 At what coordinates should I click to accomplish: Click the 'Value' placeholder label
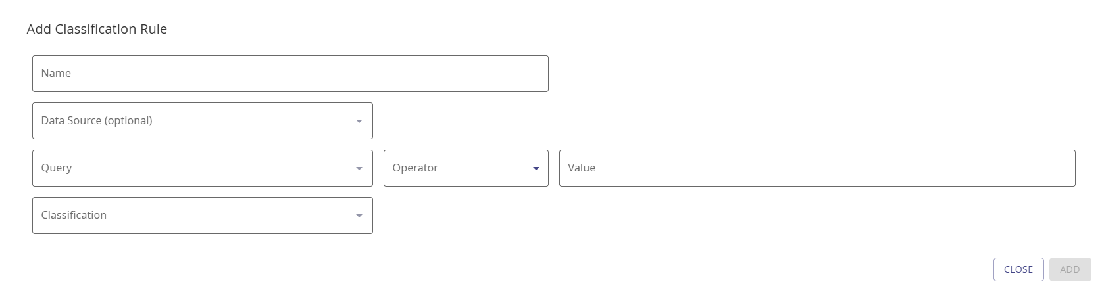point(582,168)
